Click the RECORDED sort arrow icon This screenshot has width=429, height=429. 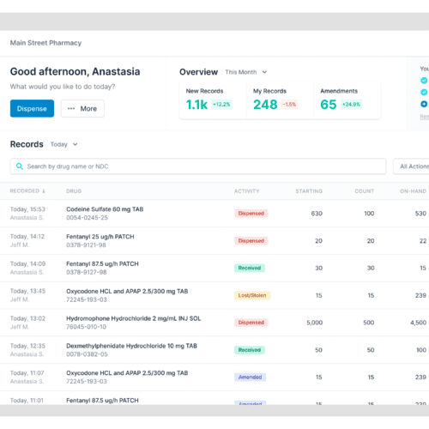click(44, 191)
